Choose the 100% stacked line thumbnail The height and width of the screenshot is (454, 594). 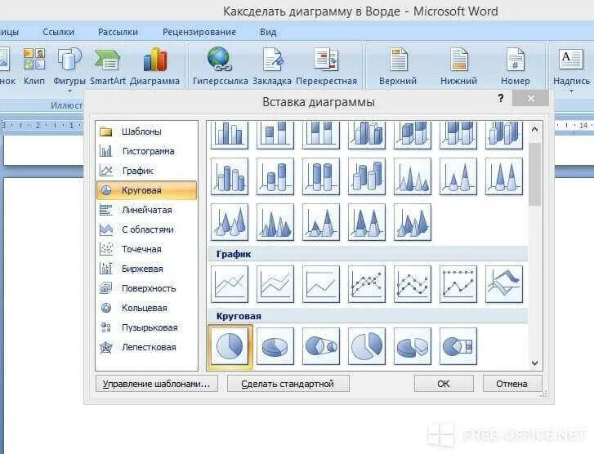click(321, 284)
